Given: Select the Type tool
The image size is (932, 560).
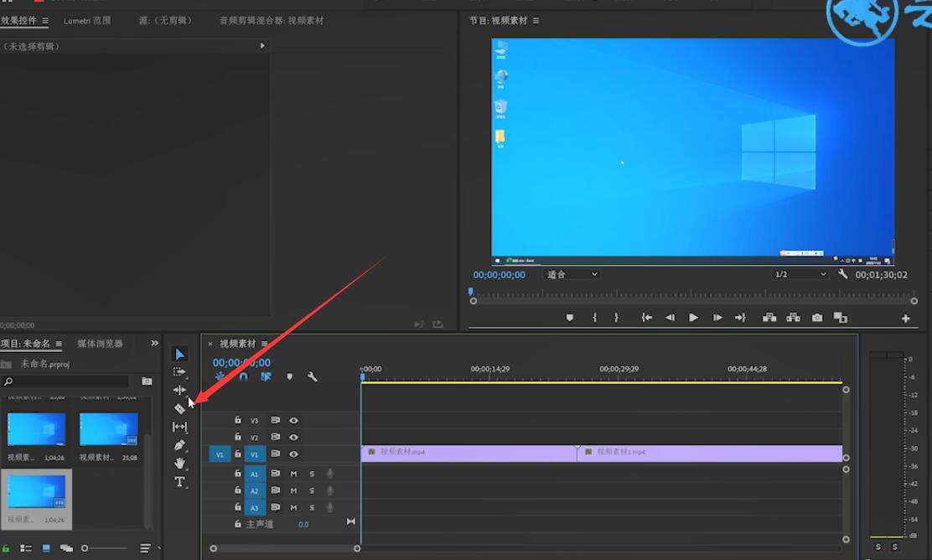Looking at the screenshot, I should (179, 481).
